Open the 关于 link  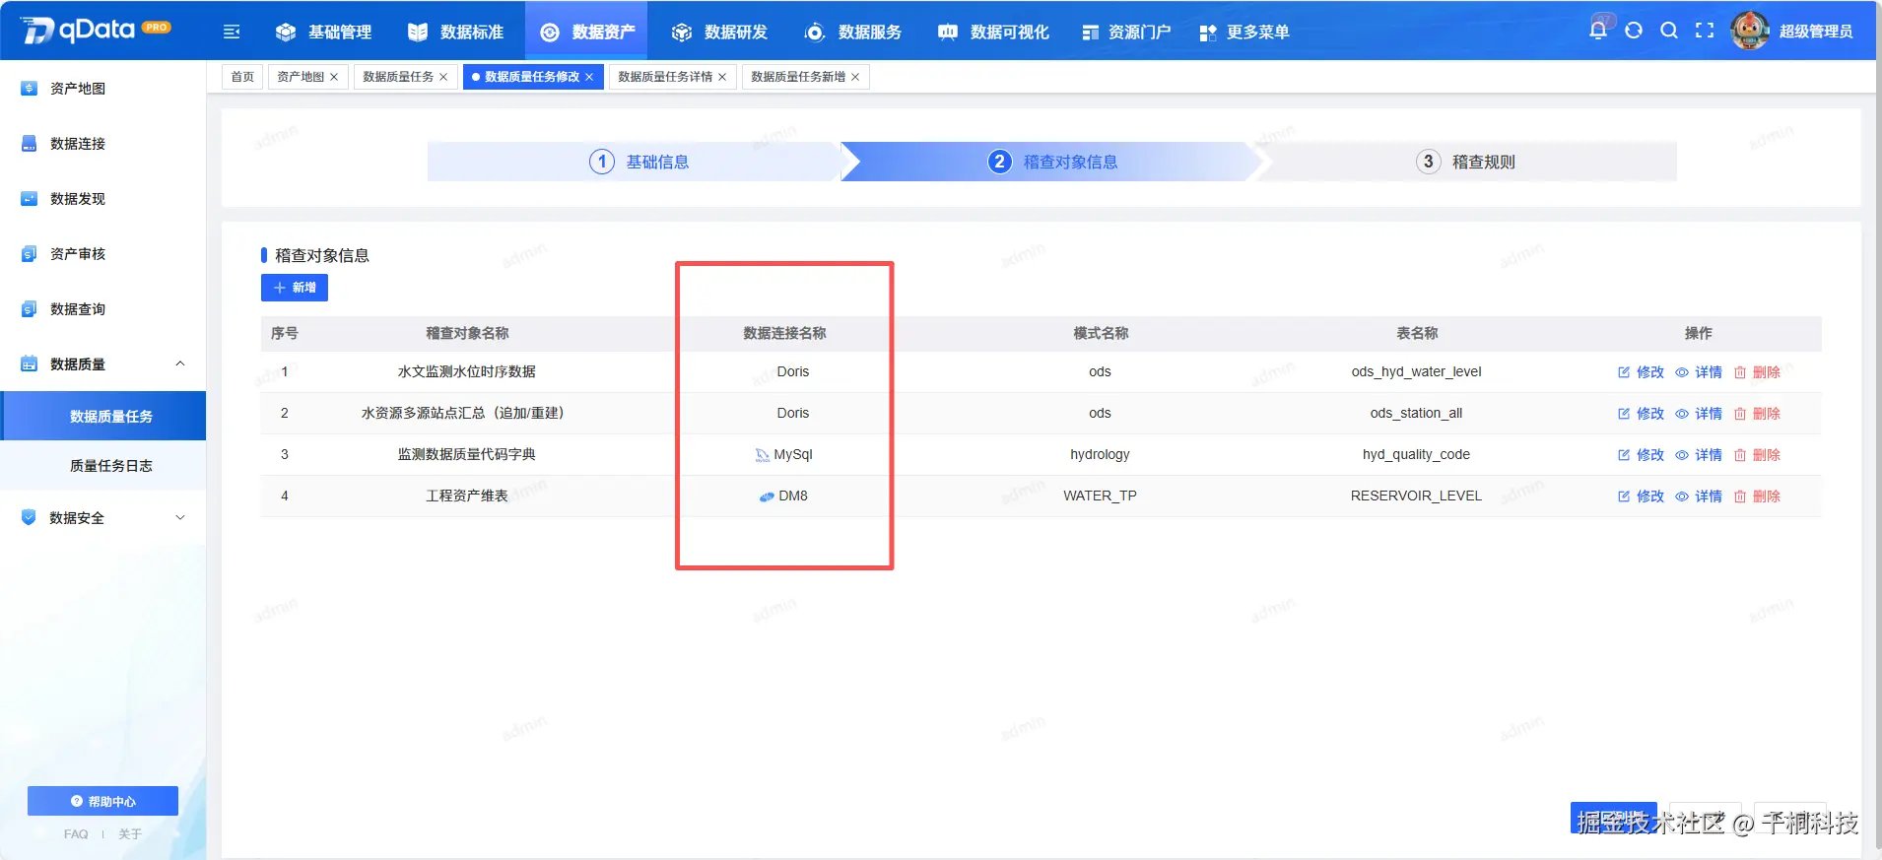tap(130, 834)
